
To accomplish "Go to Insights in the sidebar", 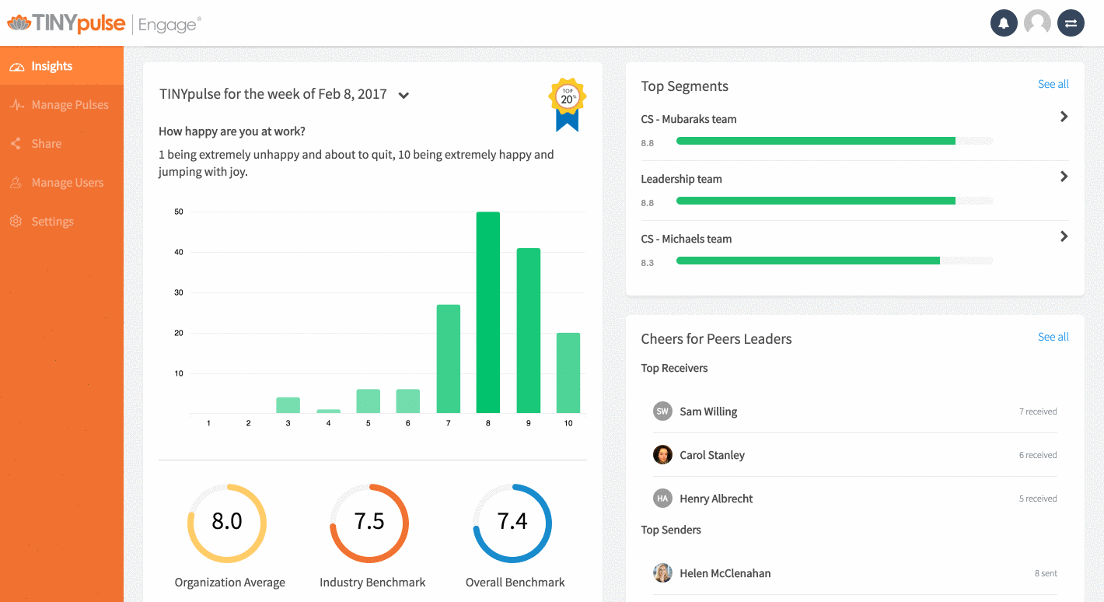I will click(x=61, y=66).
